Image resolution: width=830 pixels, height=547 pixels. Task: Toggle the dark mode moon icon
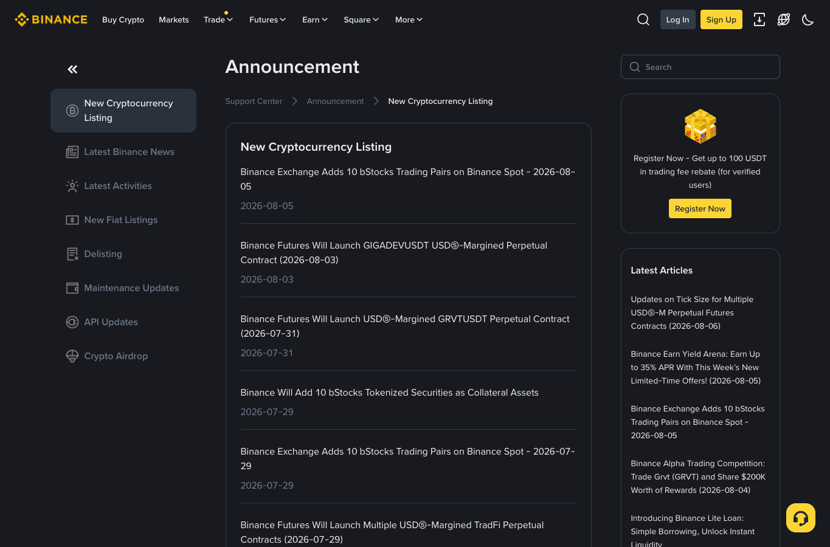[x=808, y=19]
